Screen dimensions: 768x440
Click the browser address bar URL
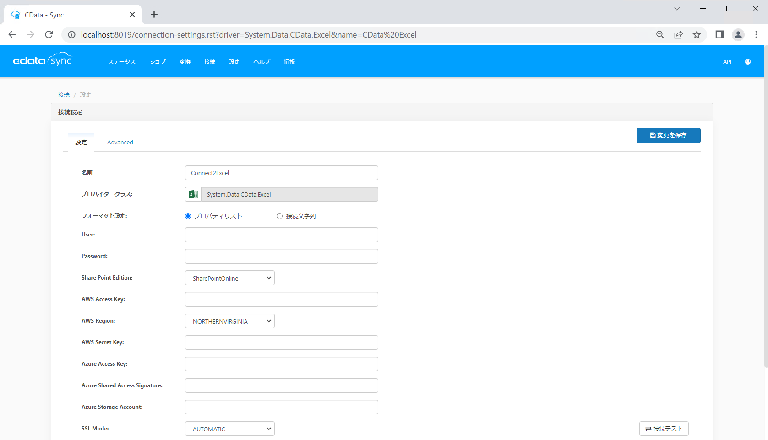(x=249, y=35)
